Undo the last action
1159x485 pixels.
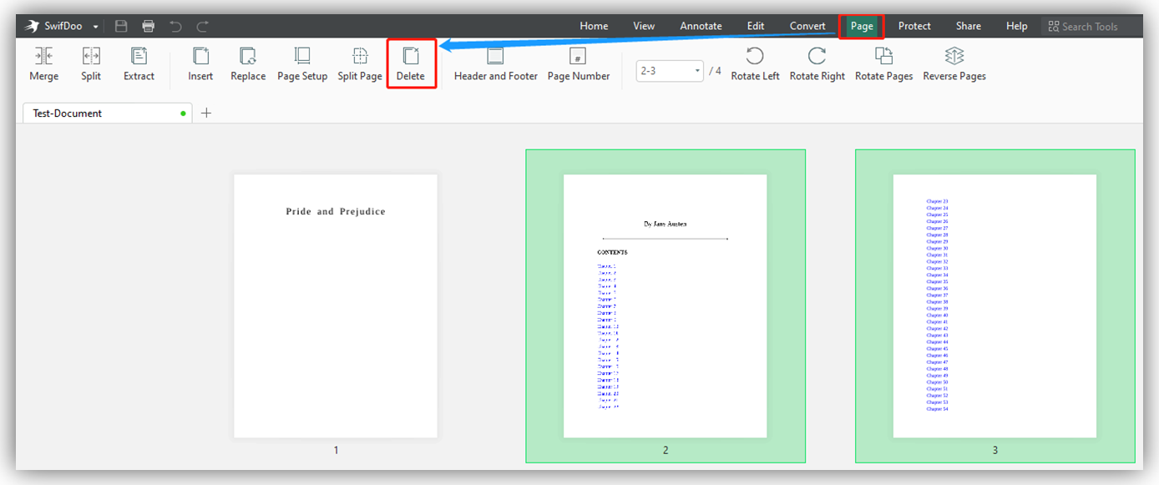[175, 26]
